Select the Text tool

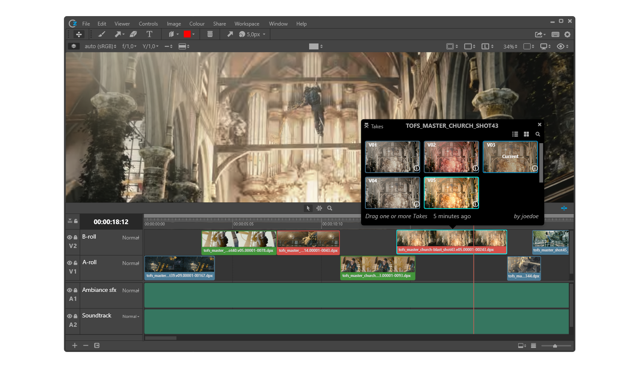coord(149,34)
